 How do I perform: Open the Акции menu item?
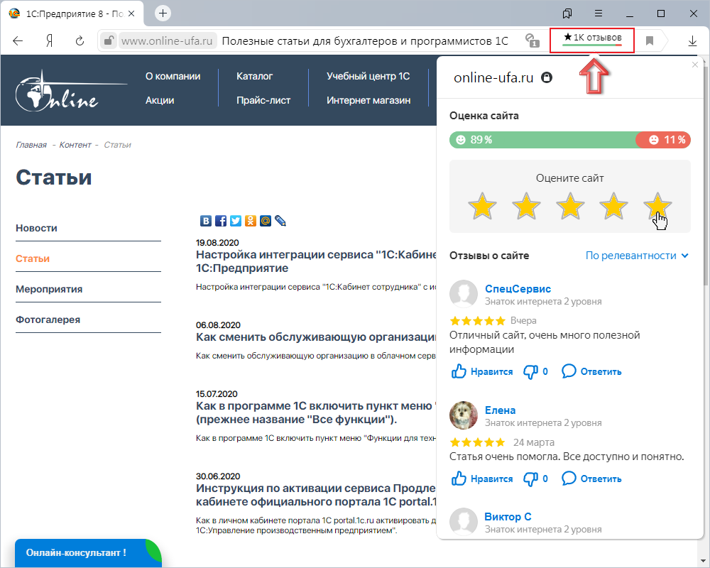(160, 100)
